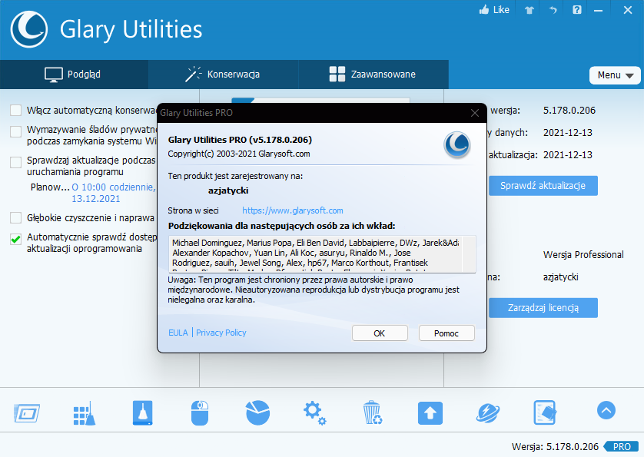
Task: Toggle Wymazywanie śladów prywatności checkbox
Action: click(x=15, y=131)
